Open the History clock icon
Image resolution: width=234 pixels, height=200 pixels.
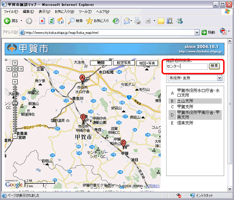tap(116, 21)
